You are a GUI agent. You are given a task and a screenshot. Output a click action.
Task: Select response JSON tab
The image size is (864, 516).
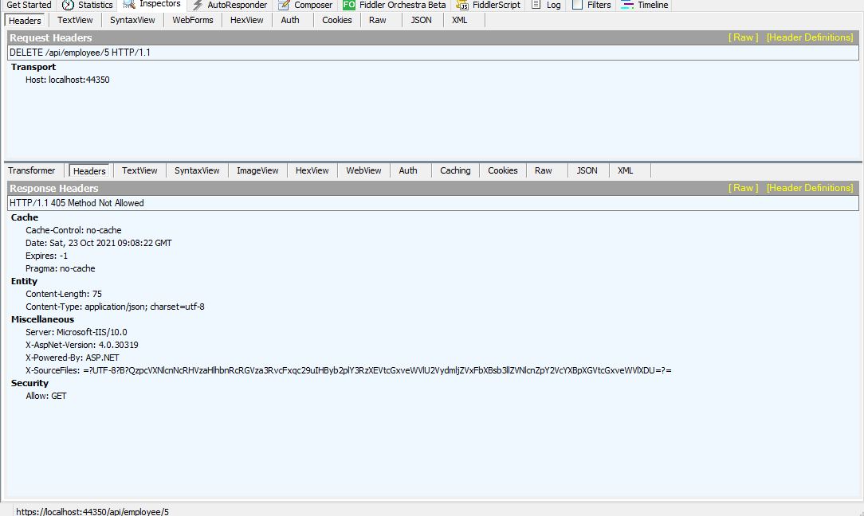point(587,170)
